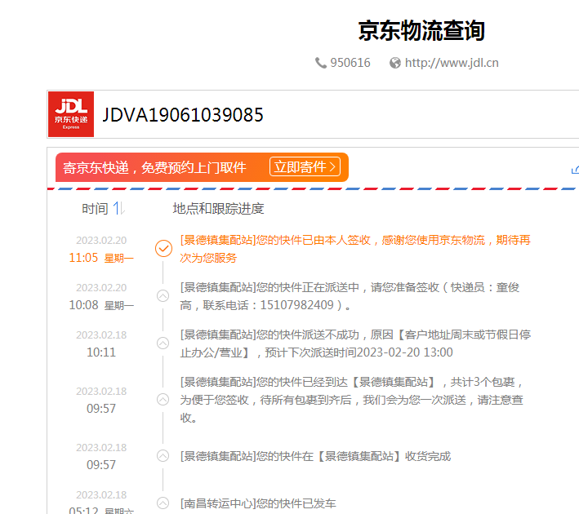Click the orange signed-check status icon
579x514 pixels.
pos(163,248)
